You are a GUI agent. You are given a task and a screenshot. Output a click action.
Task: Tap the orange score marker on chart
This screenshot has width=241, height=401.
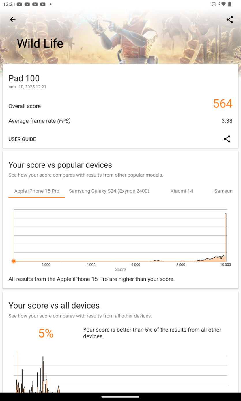14,261
